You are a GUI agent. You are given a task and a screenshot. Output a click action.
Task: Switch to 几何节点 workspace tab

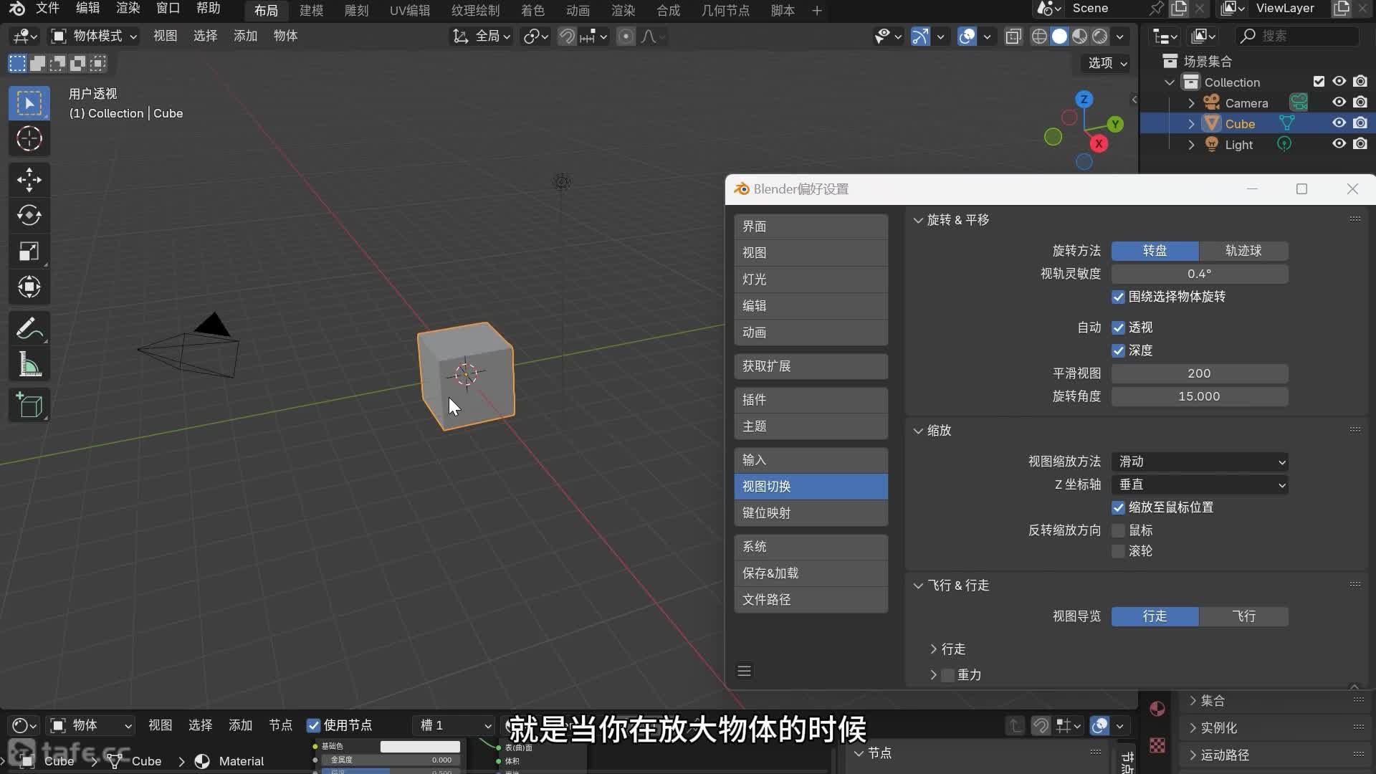(x=725, y=11)
